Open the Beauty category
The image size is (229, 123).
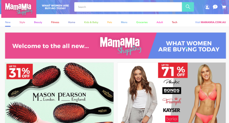click(38, 22)
